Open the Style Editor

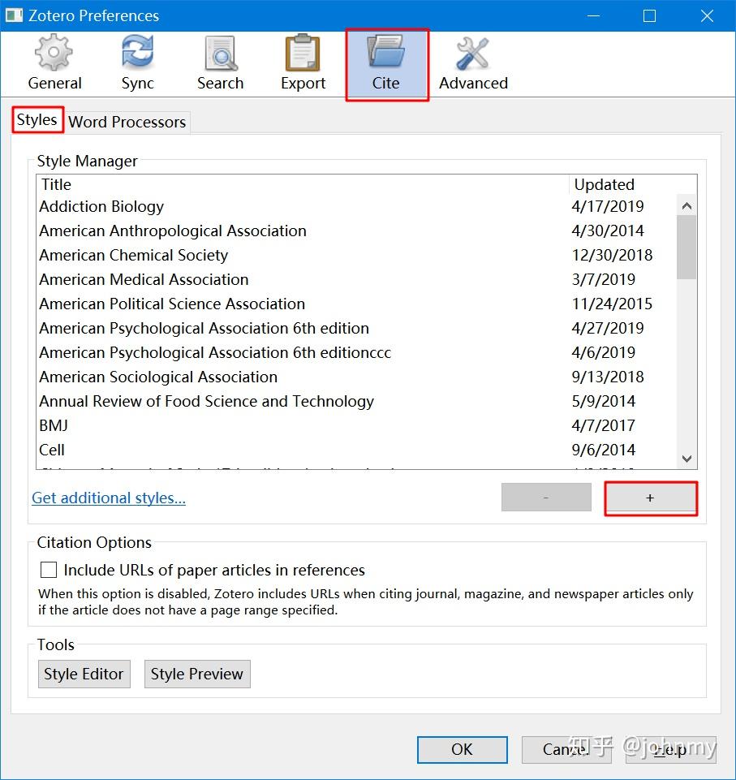(x=84, y=674)
